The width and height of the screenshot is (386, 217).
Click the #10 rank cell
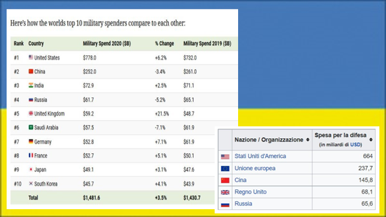click(x=17, y=184)
